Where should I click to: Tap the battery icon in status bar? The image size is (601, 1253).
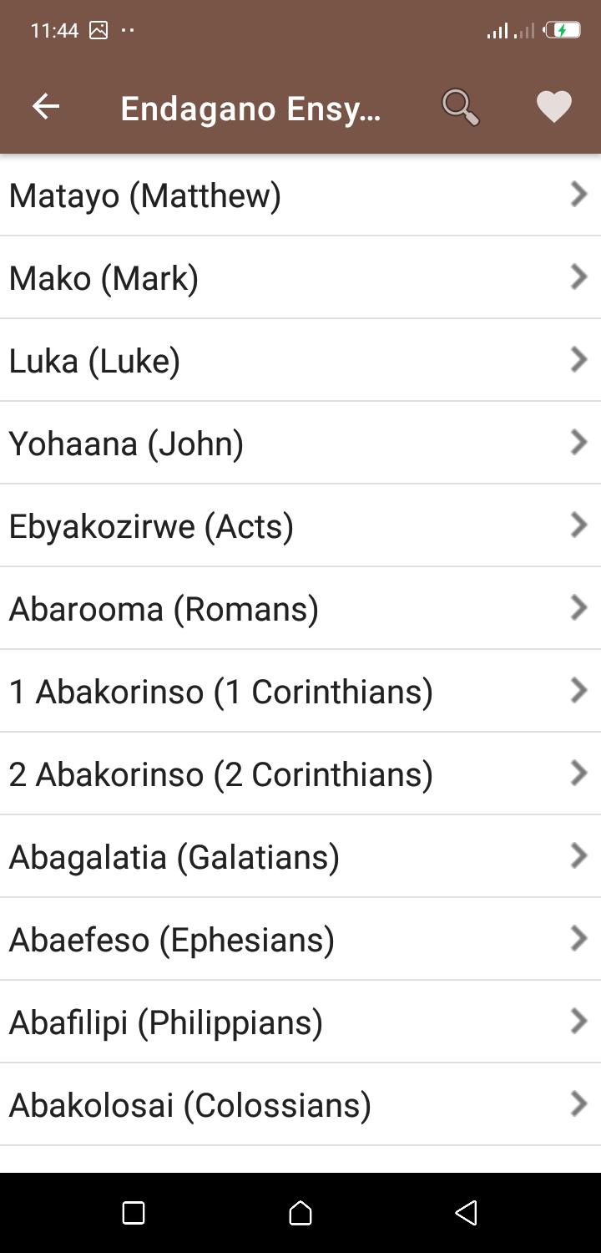pyautogui.click(x=562, y=31)
